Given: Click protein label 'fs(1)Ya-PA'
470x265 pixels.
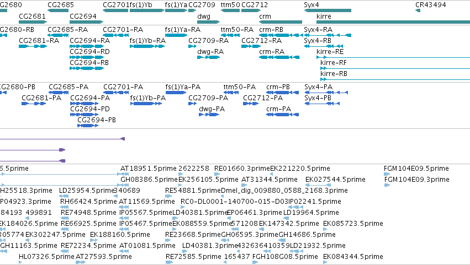Looking at the screenshot, I should click(x=183, y=87).
